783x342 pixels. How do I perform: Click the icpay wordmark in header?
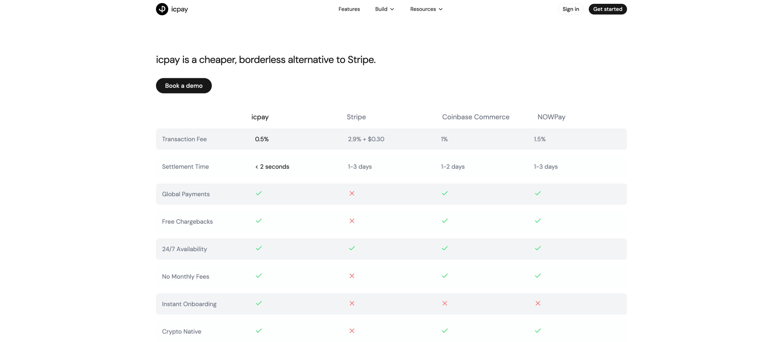coord(180,9)
